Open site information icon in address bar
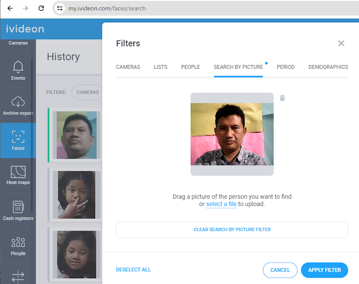The height and width of the screenshot is (284, 359). [60, 8]
